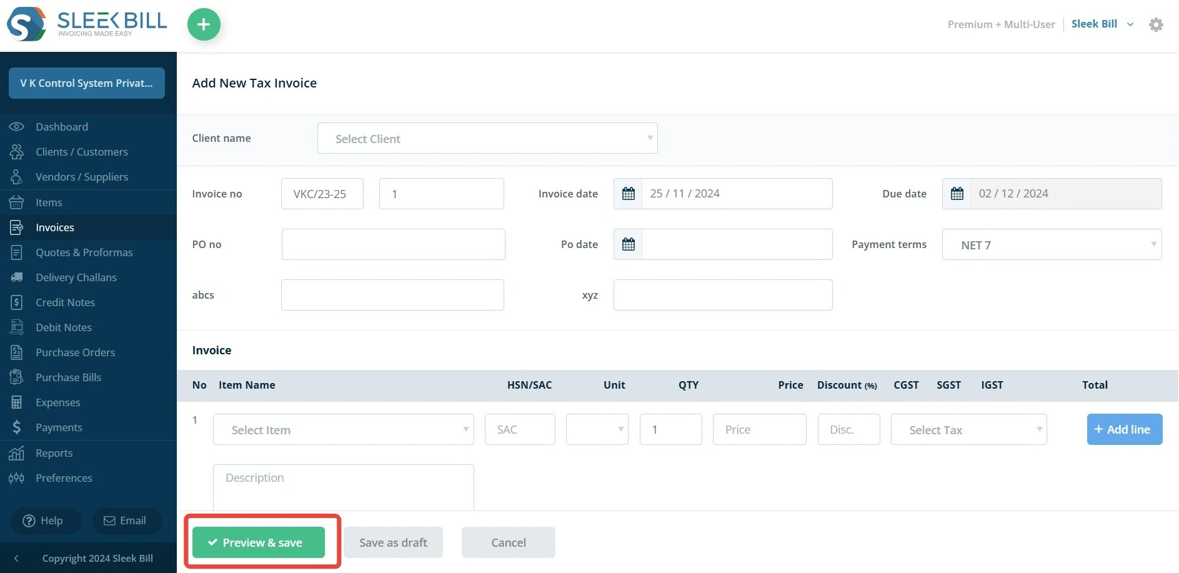Click Invoices document icon
The height and width of the screenshot is (573, 1179).
point(17,227)
